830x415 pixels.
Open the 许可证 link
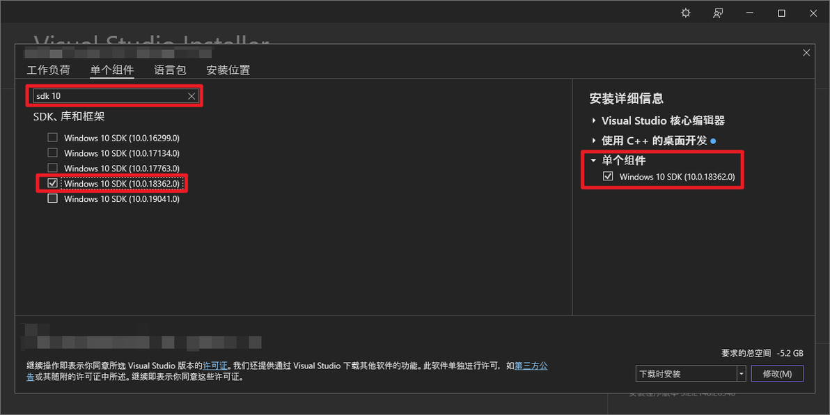[x=215, y=366]
